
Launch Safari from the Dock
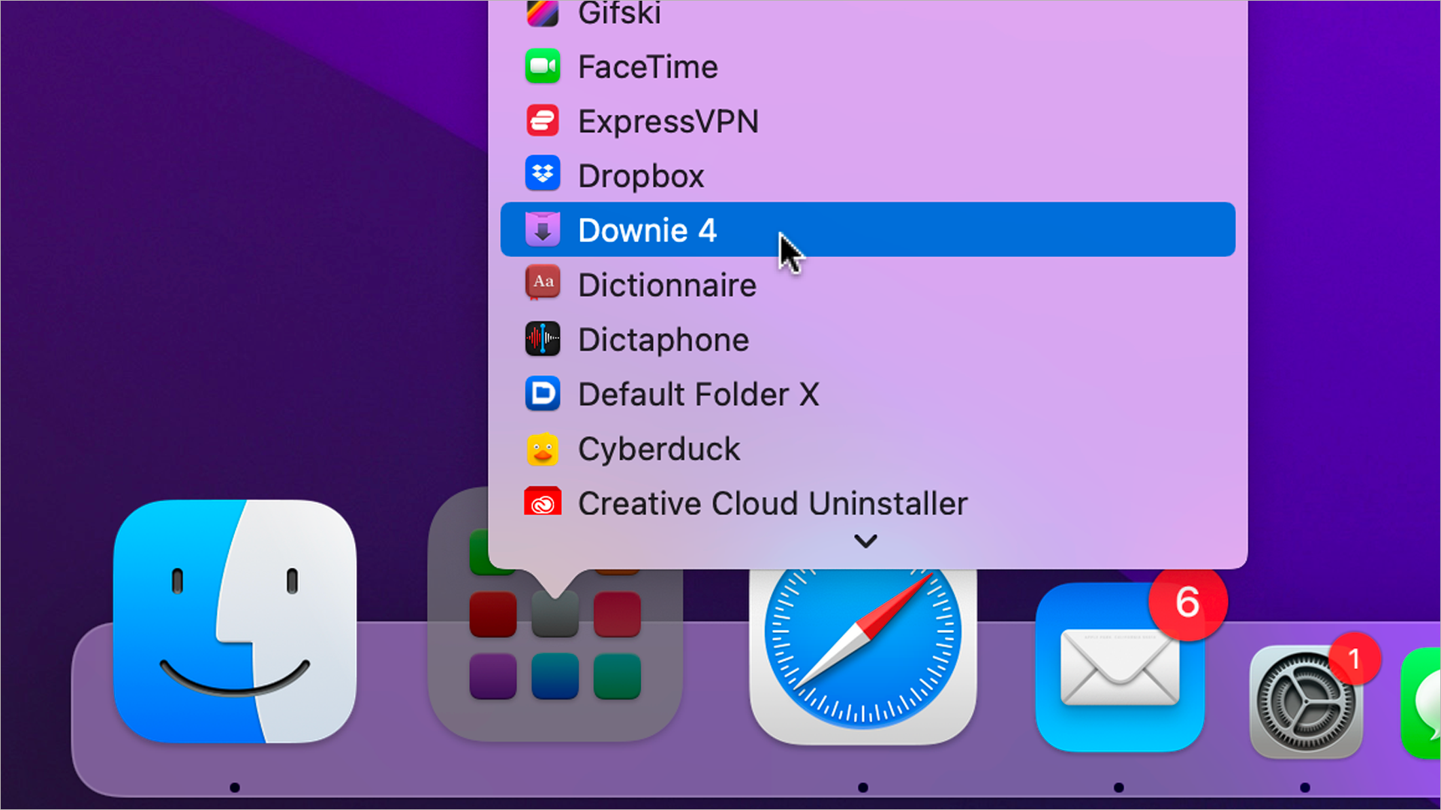(x=863, y=656)
